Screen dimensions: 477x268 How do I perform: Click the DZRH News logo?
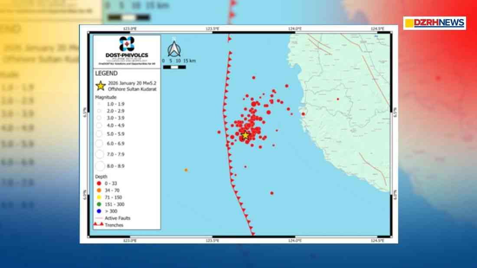point(435,23)
